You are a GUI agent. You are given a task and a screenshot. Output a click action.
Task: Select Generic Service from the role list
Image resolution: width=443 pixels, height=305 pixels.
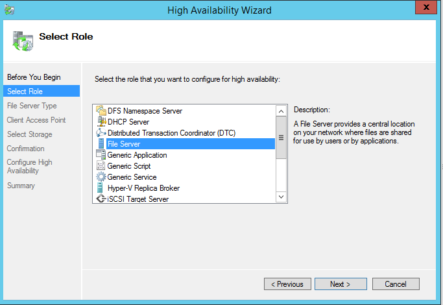point(132,177)
